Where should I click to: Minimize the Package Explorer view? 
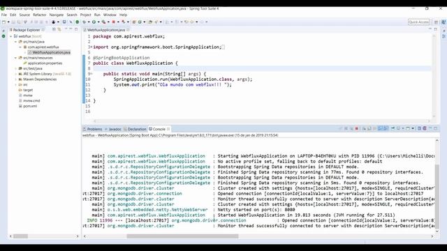71,29
